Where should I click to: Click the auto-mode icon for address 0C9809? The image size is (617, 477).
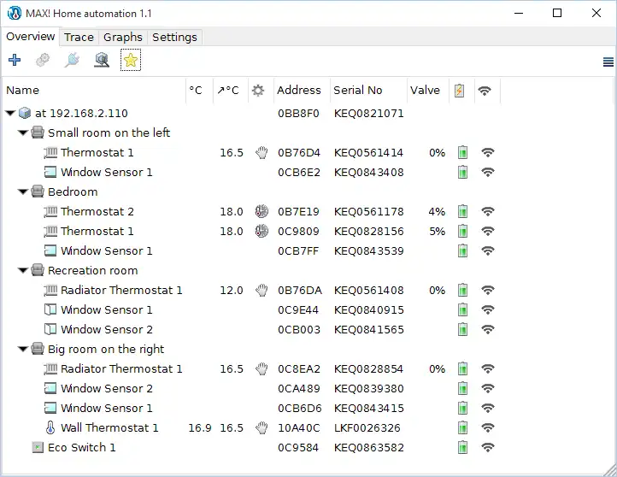pyautogui.click(x=261, y=231)
